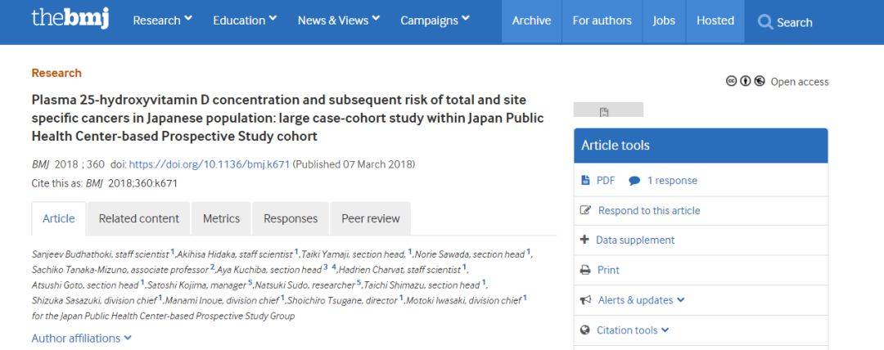Open the doi.org article link

[x=210, y=164]
